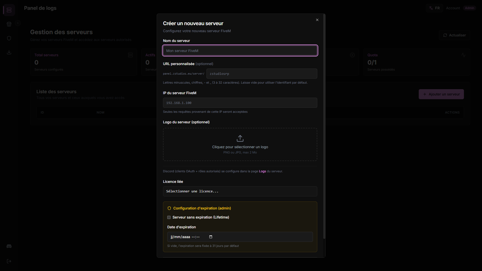Open the store icon in the sidebar
Image resolution: width=482 pixels, height=271 pixels.
click(9, 24)
